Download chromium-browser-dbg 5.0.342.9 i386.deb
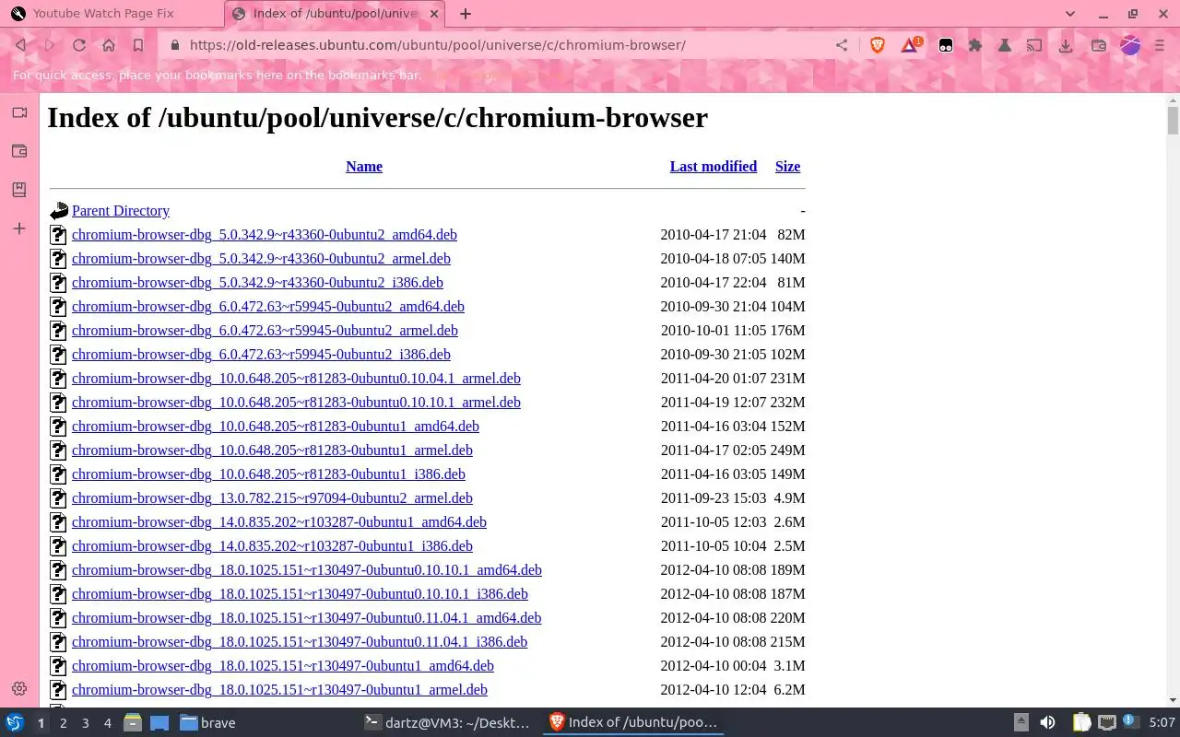This screenshot has width=1180, height=737. coord(257,283)
